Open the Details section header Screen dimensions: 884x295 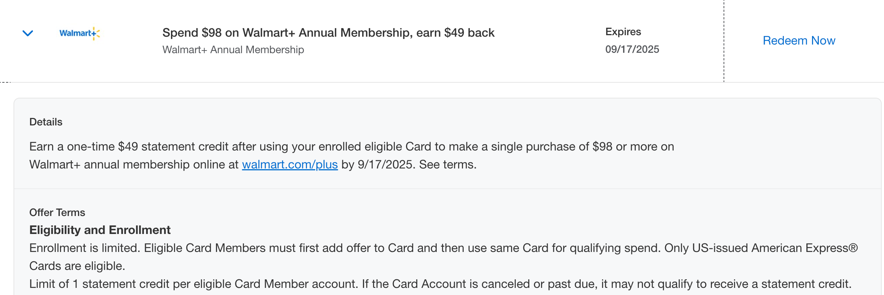pos(46,122)
